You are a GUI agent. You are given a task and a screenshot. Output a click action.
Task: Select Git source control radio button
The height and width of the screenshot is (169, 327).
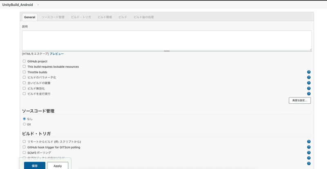click(24, 124)
